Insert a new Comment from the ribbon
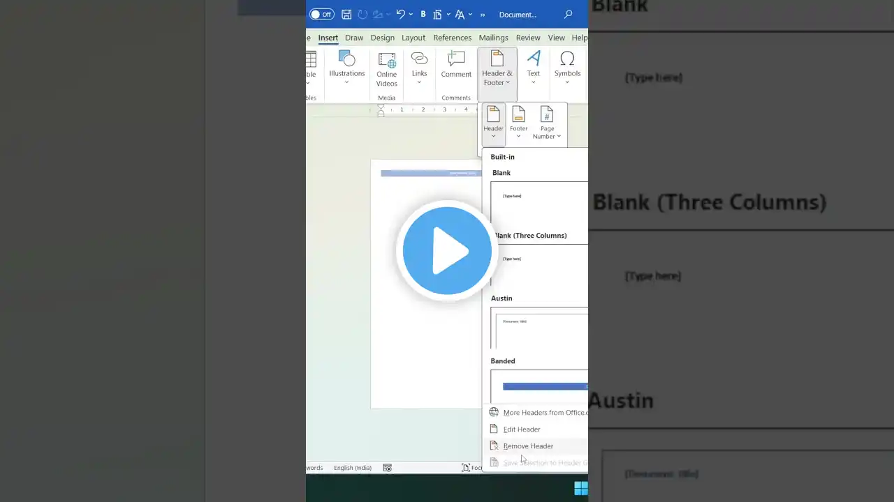This screenshot has height=502, width=894. (456, 64)
